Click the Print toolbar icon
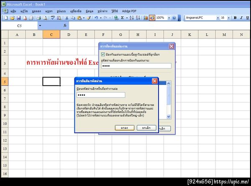The height and width of the screenshot is (186, 251). (39, 18)
